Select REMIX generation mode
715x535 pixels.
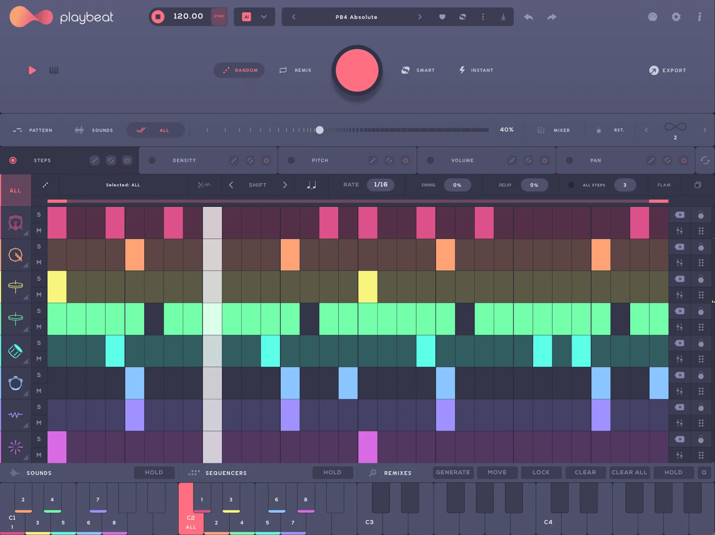(x=295, y=70)
